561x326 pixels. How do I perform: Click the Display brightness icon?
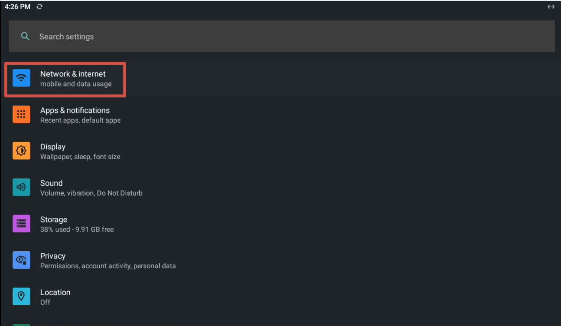click(x=21, y=151)
